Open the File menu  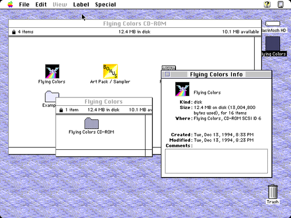24,4
